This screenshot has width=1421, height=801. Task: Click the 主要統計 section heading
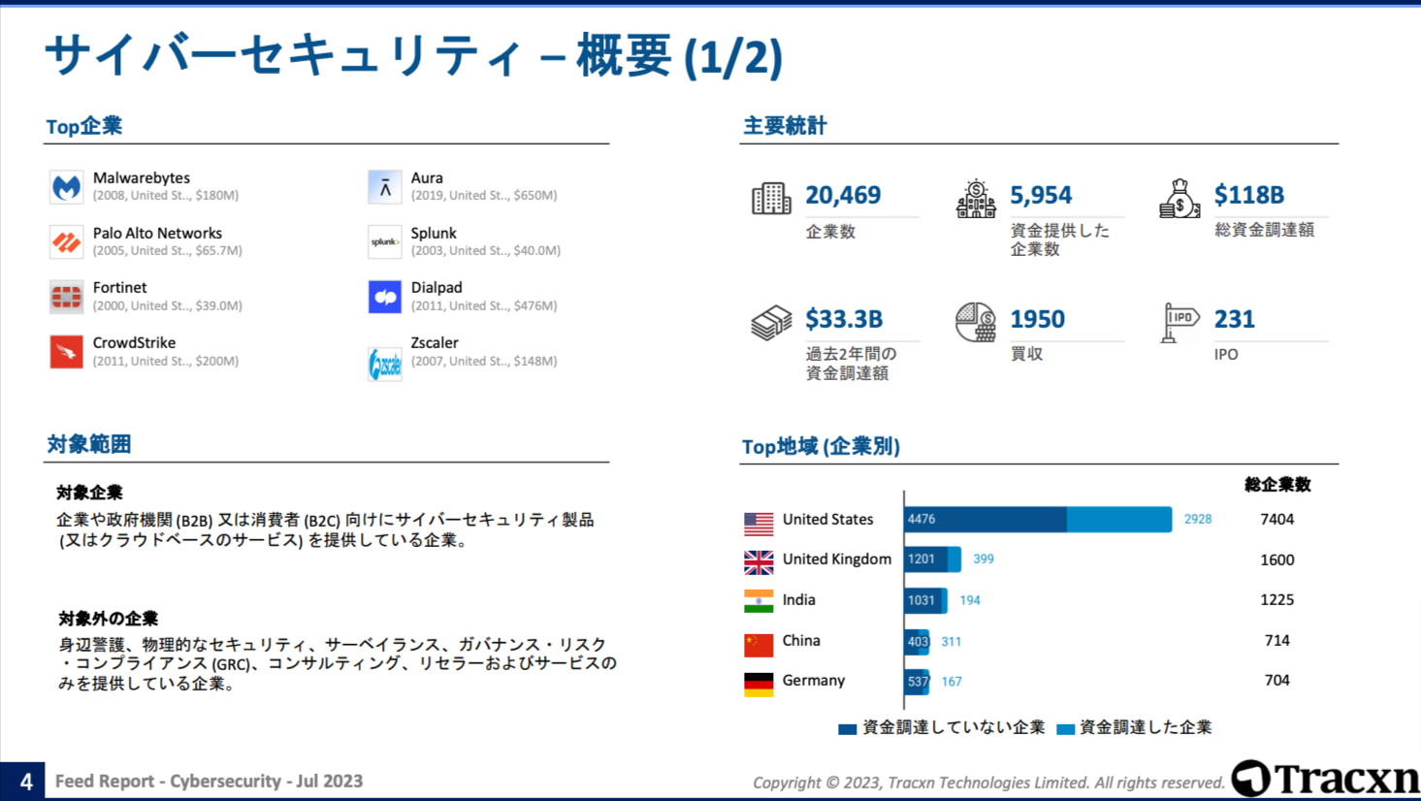point(785,126)
